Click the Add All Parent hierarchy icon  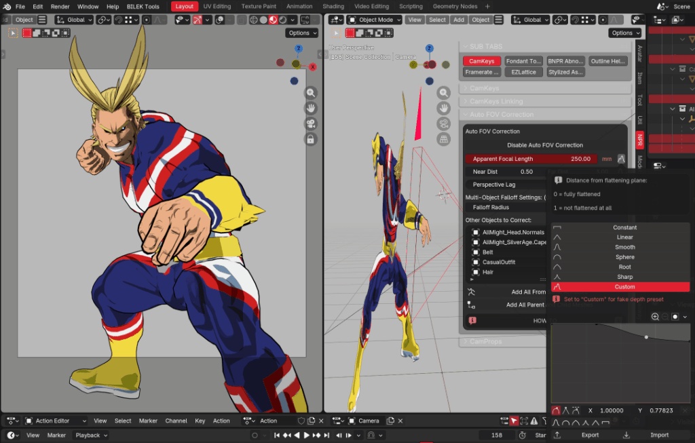click(x=471, y=305)
